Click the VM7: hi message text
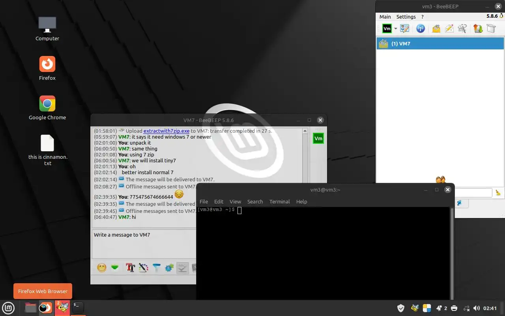Viewport: 505px width, 316px height. tap(127, 217)
